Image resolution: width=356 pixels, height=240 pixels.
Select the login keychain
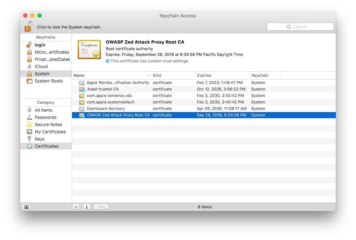[46, 45]
